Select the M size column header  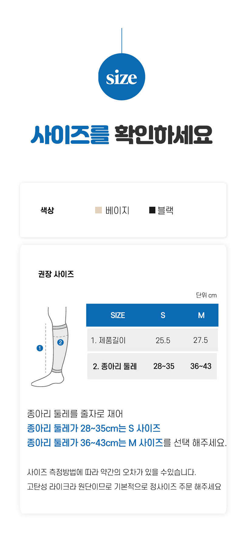201,315
